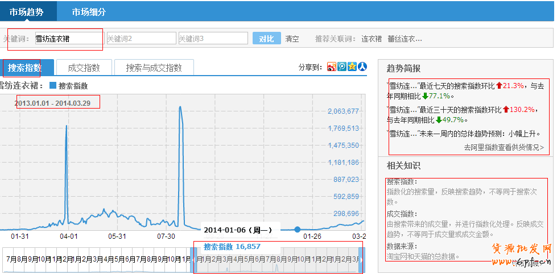This screenshot has height=274, width=557.
Task: Switch to 市场趋势 tab
Action: (x=26, y=12)
